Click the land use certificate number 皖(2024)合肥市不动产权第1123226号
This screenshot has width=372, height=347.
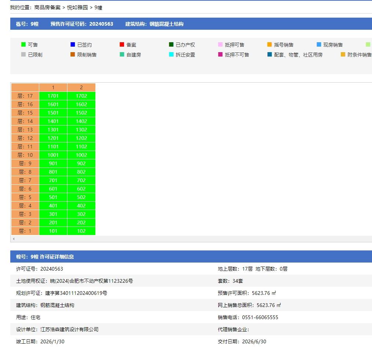click(91, 281)
